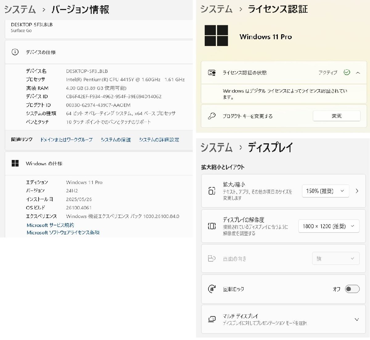
Task: Go to システム breadcrumb in ディスプレイ page
Action: point(216,147)
